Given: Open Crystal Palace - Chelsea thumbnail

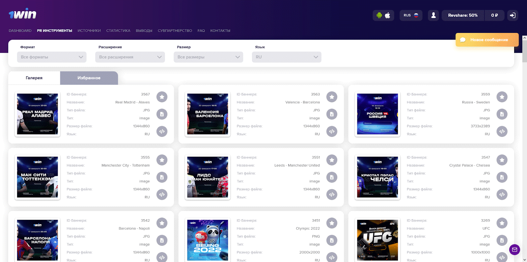Looking at the screenshot, I should pyautogui.click(x=377, y=177).
